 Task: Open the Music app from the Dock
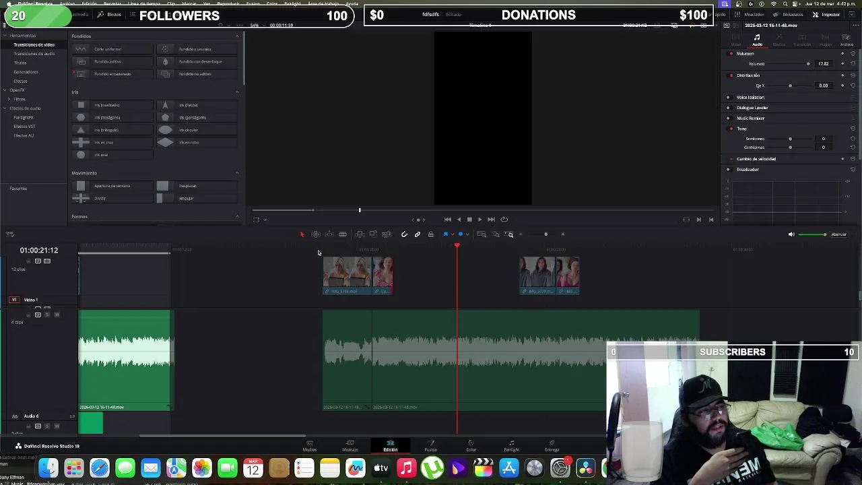tap(407, 467)
